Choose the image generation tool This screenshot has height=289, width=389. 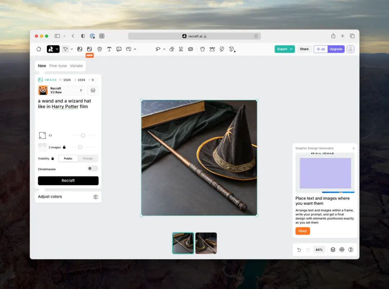pos(80,49)
